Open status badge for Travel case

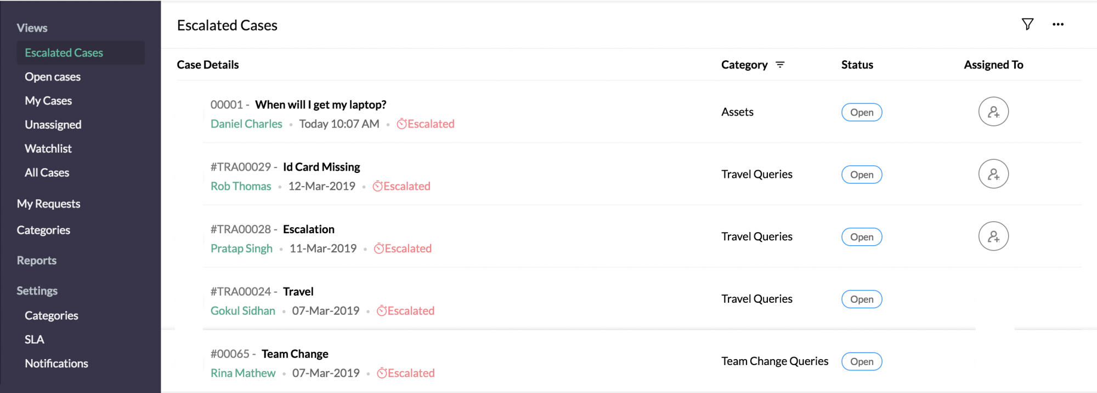(x=862, y=299)
